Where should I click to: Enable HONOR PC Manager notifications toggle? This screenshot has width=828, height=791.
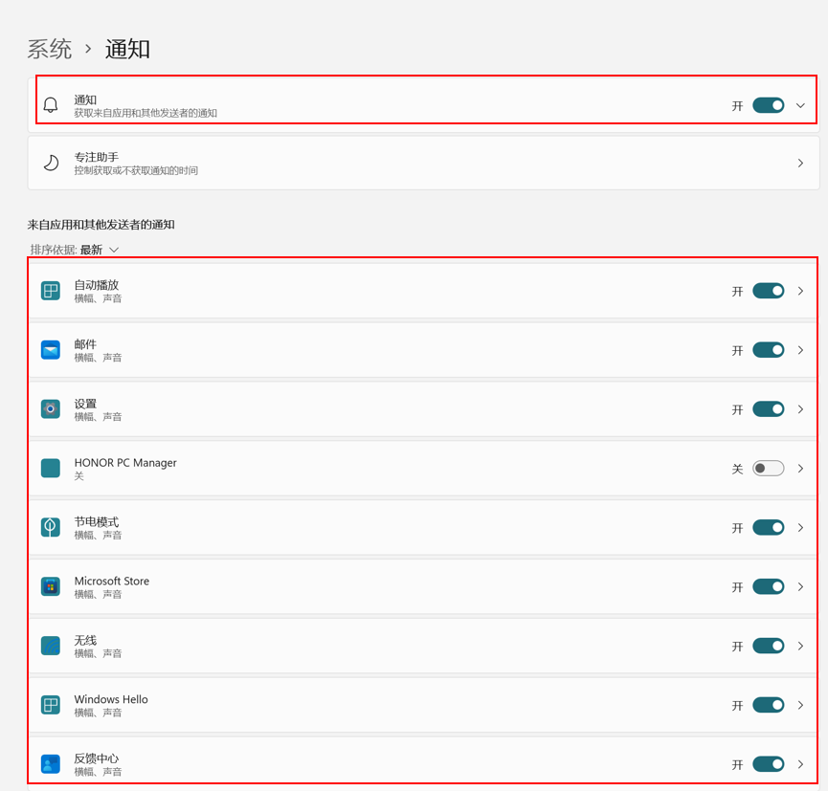(768, 469)
